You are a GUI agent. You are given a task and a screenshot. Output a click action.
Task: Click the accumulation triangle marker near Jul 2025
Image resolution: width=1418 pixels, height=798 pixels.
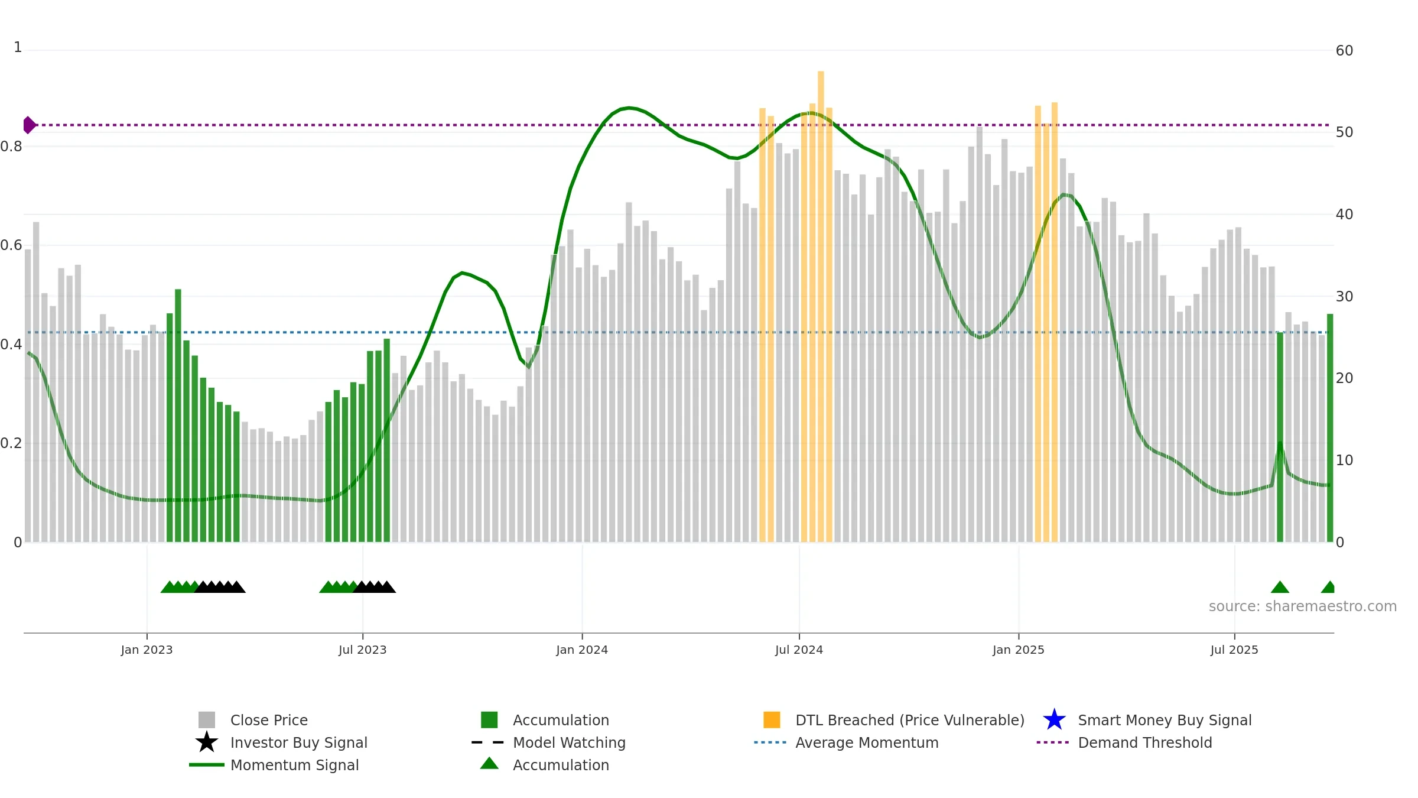(x=1280, y=586)
